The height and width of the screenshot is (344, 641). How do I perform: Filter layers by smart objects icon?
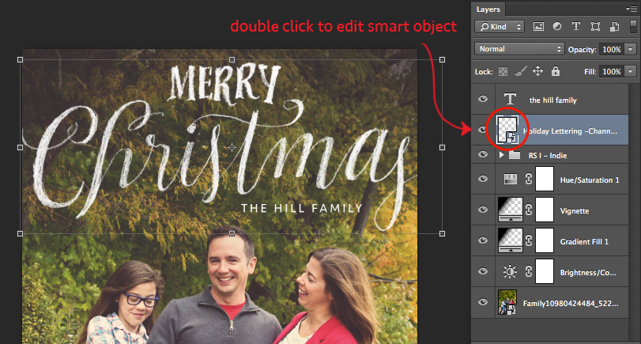tap(614, 27)
